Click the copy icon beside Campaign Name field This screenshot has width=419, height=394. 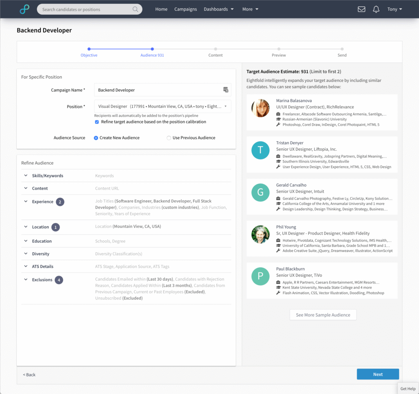[x=225, y=90]
